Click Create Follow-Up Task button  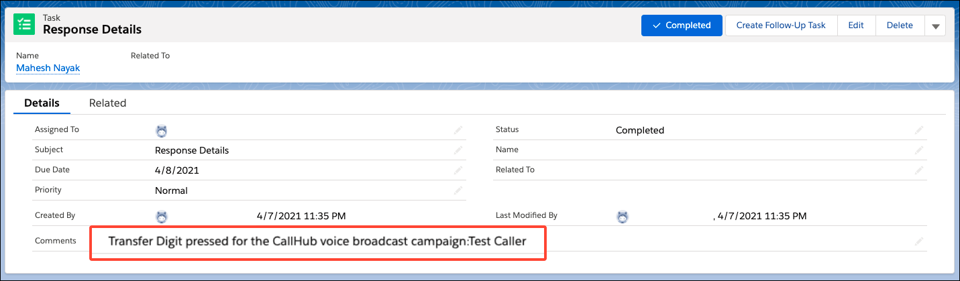(781, 25)
